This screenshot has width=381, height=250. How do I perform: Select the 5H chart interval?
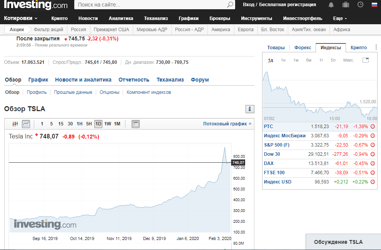pyautogui.click(x=89, y=124)
